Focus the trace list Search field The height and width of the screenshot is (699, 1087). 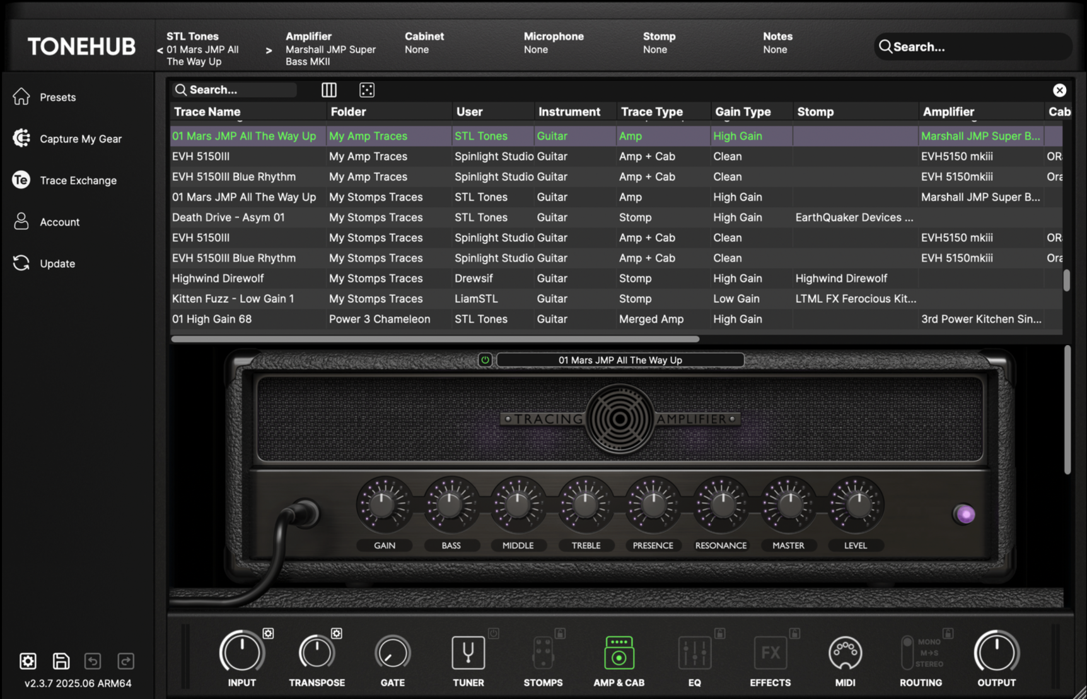tap(235, 90)
